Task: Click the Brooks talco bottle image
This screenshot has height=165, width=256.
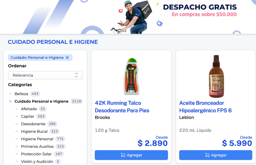Action: tap(131, 76)
